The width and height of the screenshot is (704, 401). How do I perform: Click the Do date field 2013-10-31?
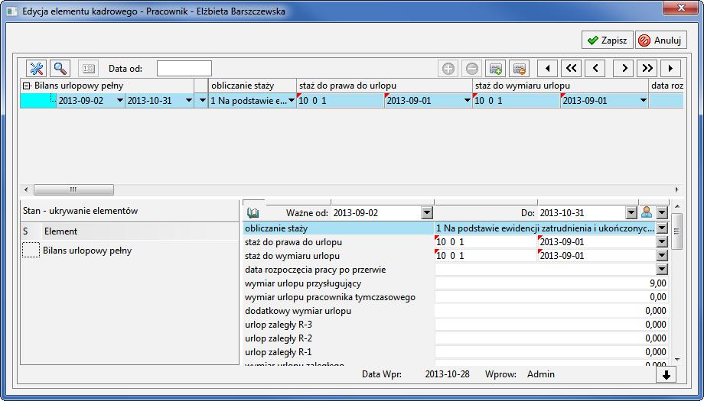point(582,213)
